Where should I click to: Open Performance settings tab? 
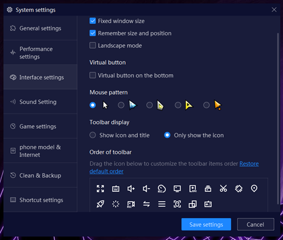click(40, 53)
